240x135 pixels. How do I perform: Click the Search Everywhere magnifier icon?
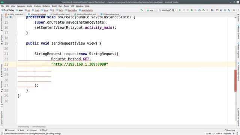tap(234, 10)
